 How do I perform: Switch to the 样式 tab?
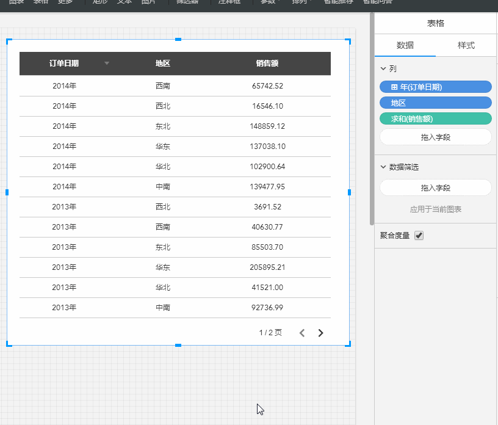click(466, 45)
